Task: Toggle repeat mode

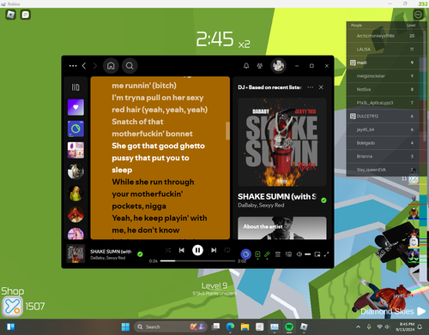Action: point(227,250)
